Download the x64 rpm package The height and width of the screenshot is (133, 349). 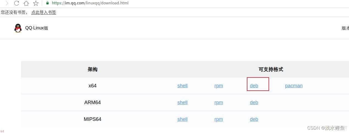pyautogui.click(x=219, y=86)
